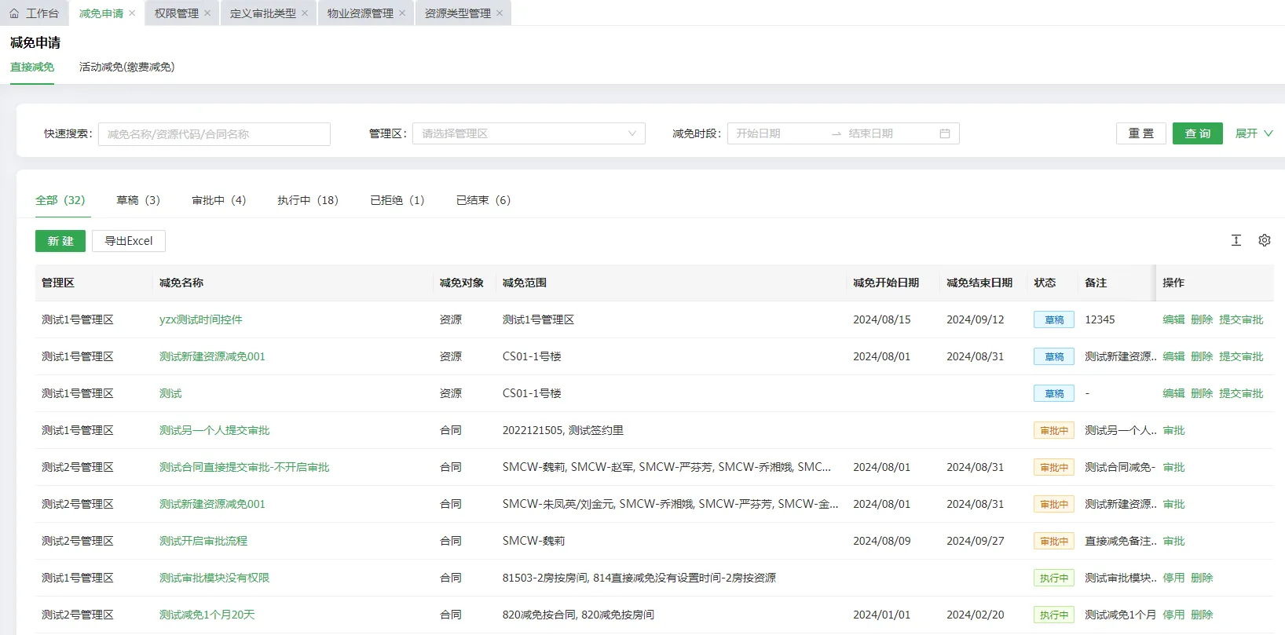The image size is (1285, 635).
Task: Select 活动减免(缴费减免) sub-tab
Action: tap(126, 68)
